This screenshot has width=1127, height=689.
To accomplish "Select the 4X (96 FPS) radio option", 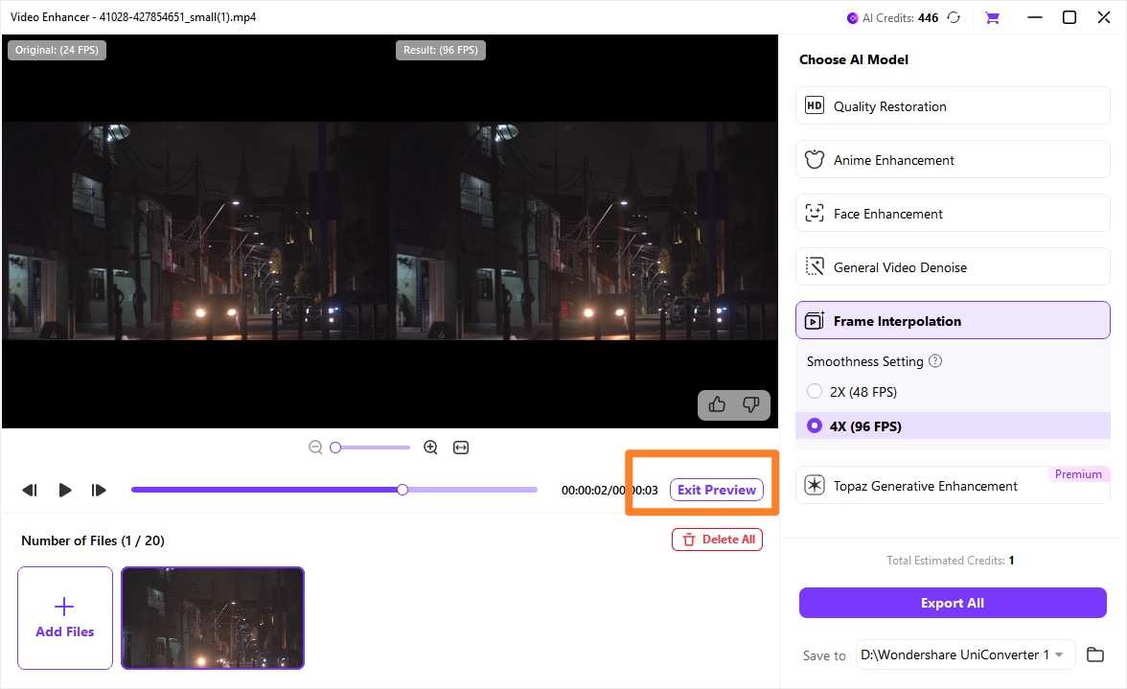I will click(x=815, y=426).
